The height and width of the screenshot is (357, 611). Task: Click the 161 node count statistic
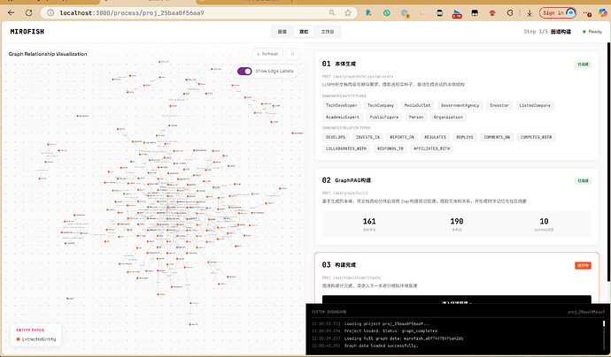(x=369, y=222)
